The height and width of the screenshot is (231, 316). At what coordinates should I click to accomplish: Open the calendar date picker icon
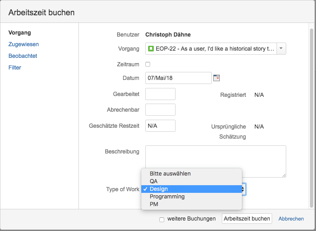coord(217,78)
